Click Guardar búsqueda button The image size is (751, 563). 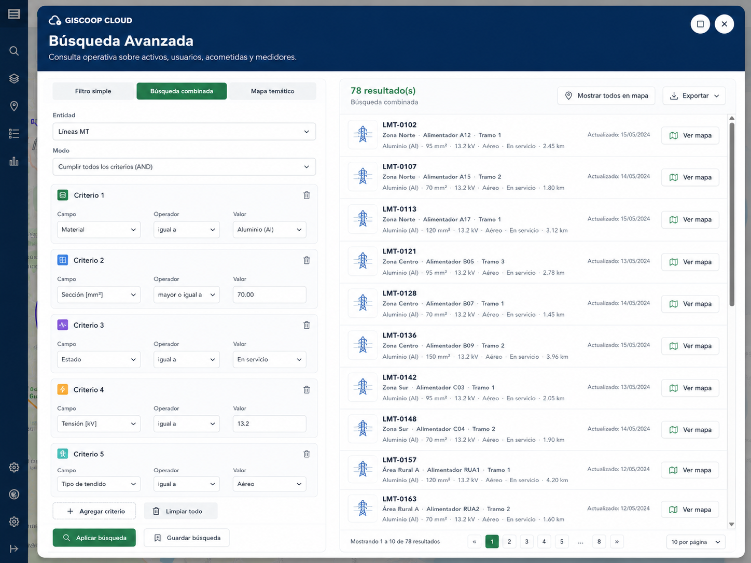point(187,538)
